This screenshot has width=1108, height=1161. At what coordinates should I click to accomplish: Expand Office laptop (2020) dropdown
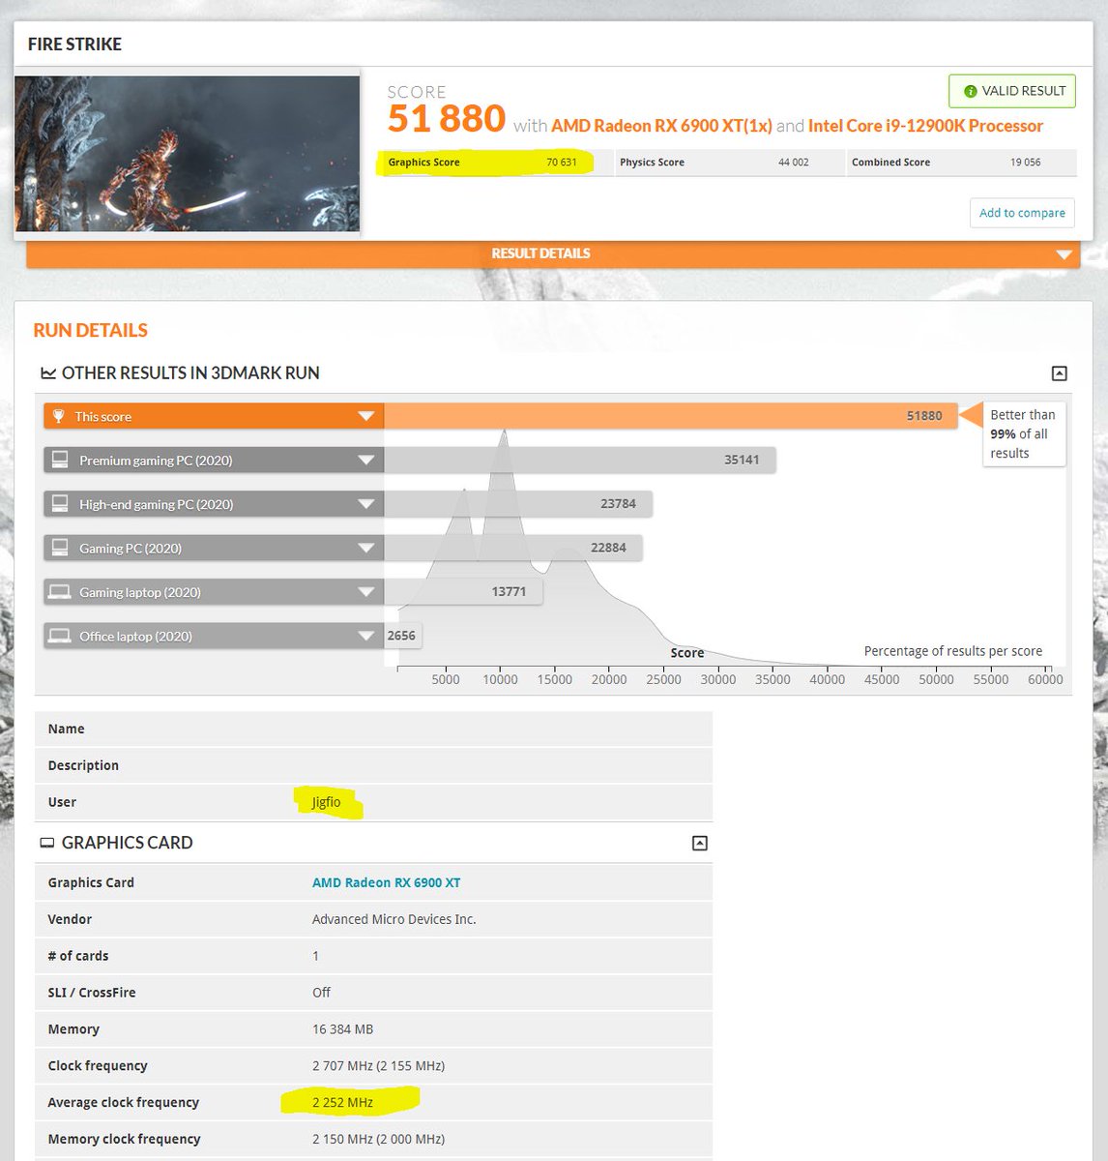(365, 636)
